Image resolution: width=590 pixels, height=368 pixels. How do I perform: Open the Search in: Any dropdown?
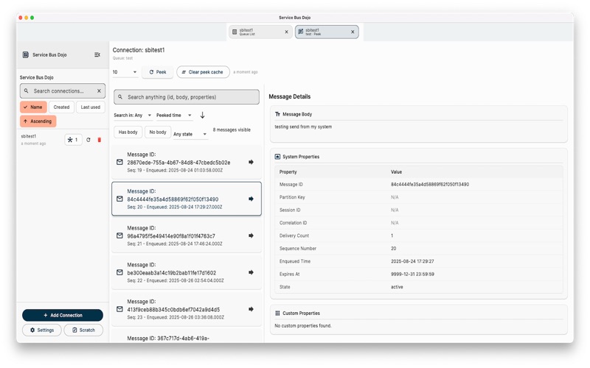click(133, 116)
